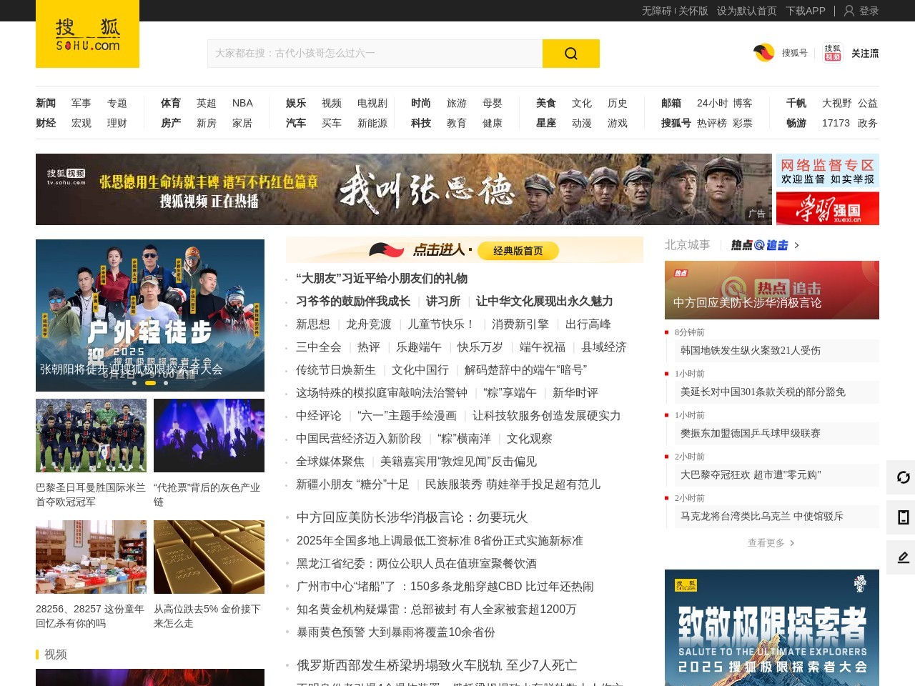
Task: Open 暴雨黄色预警 article
Action: [x=396, y=632]
